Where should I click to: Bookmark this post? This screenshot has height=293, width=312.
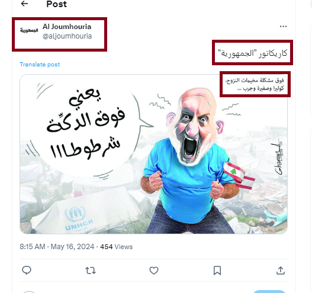(217, 270)
